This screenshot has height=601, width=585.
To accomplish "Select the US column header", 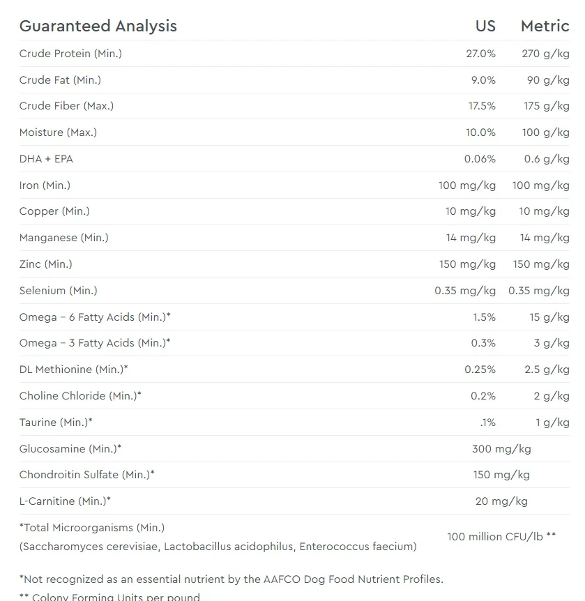I will 485,26.
